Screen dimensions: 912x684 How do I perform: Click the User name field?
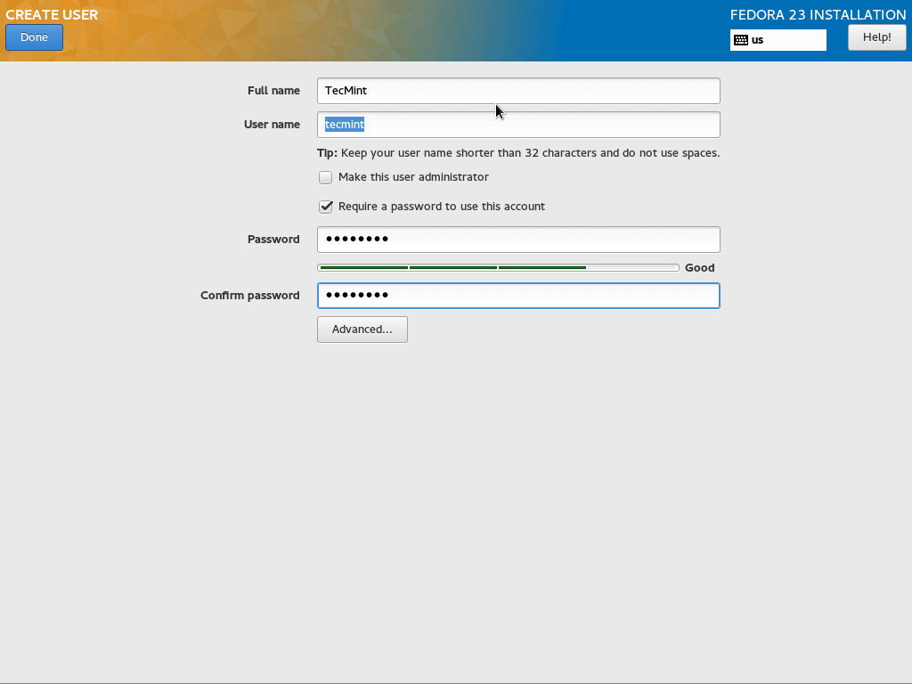(518, 125)
